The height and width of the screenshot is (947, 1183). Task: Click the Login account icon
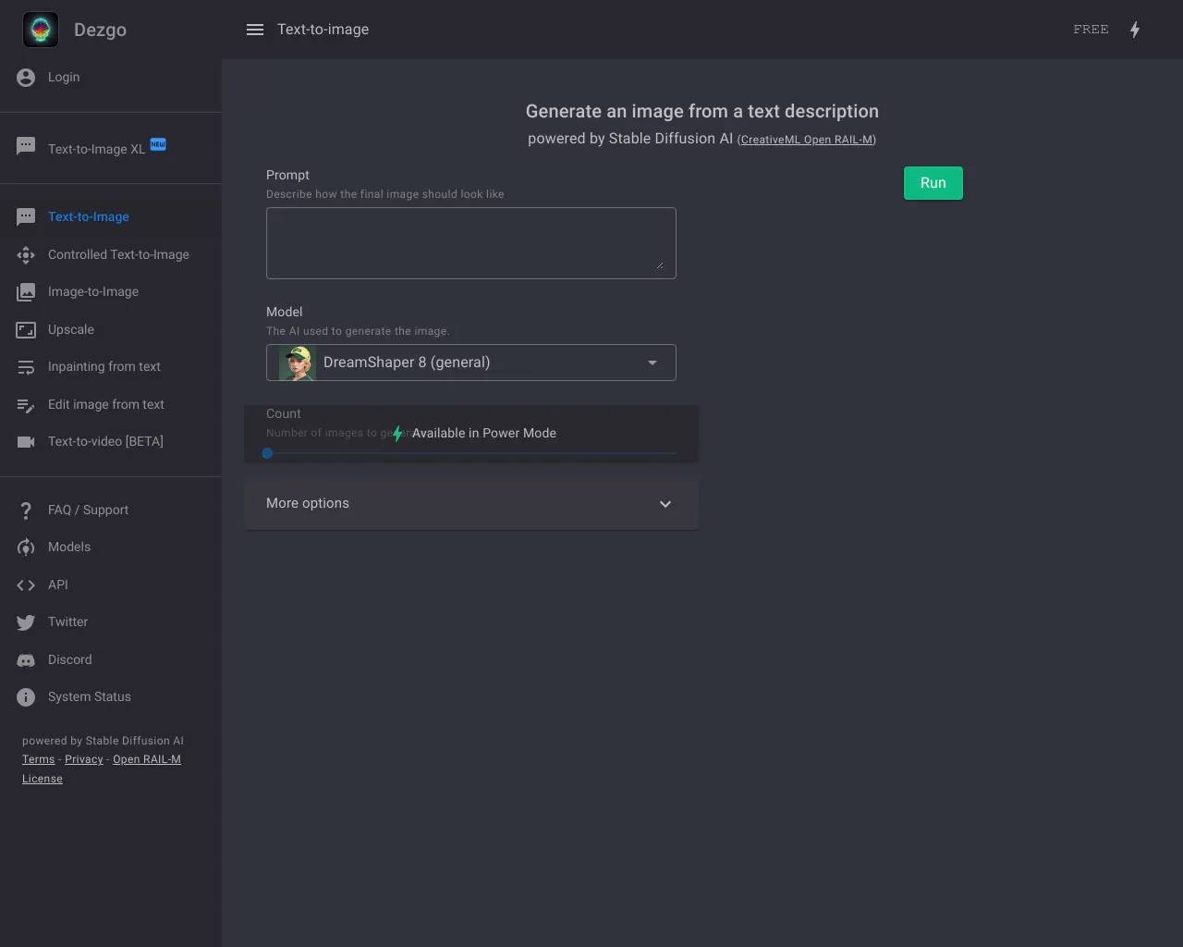click(x=26, y=78)
